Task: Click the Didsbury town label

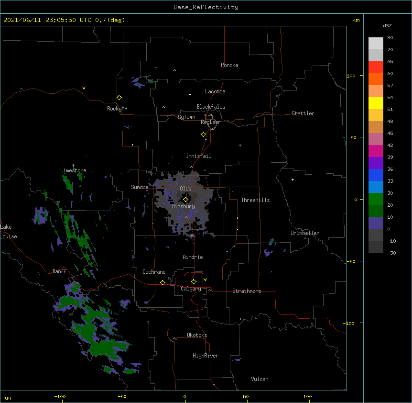Action: [184, 206]
